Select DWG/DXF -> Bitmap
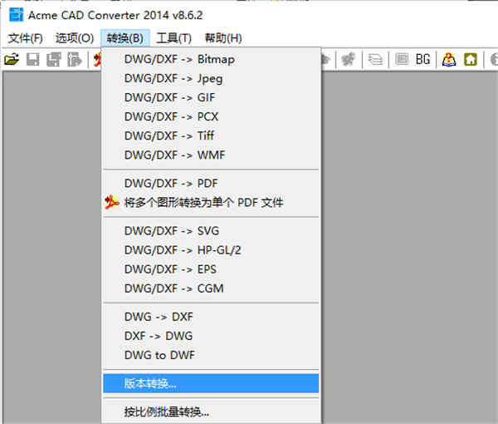The width and height of the screenshot is (498, 424). (211, 60)
